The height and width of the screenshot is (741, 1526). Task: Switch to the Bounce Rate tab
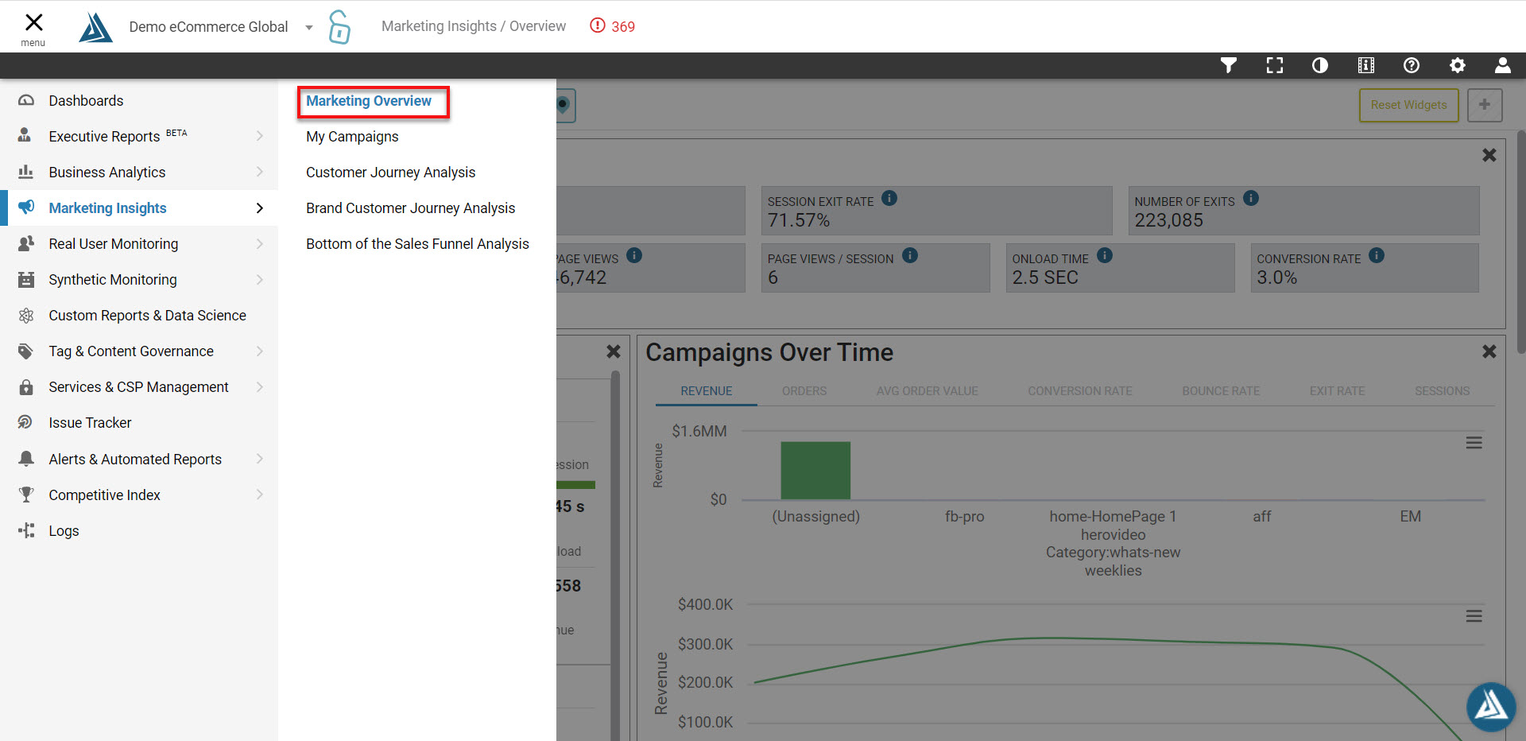click(x=1221, y=391)
